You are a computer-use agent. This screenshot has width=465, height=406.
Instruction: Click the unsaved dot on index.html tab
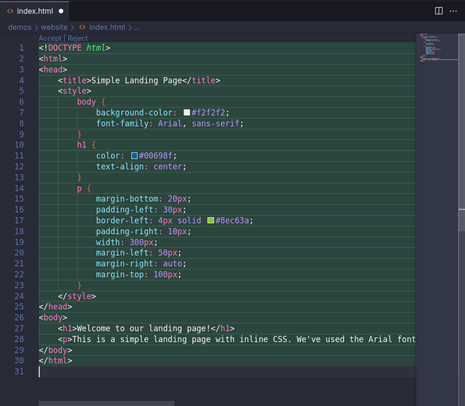point(61,11)
